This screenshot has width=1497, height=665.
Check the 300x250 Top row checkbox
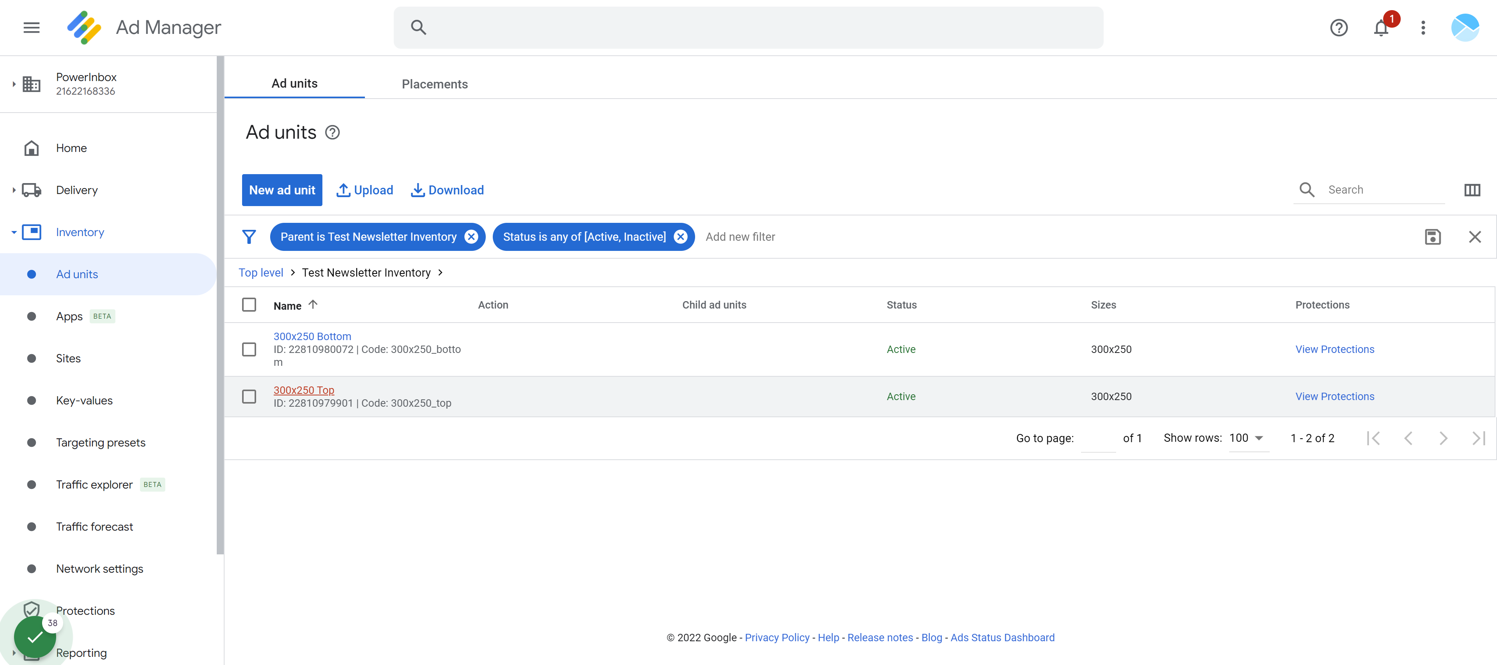point(249,397)
